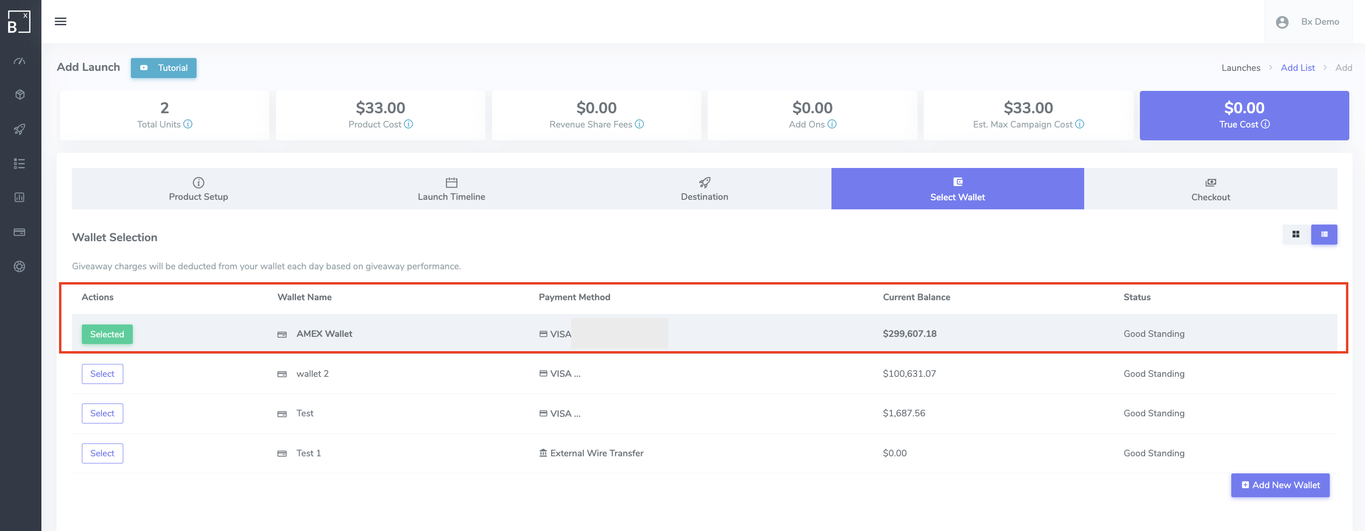
Task: Go to the Product Setup tab
Action: coord(198,189)
